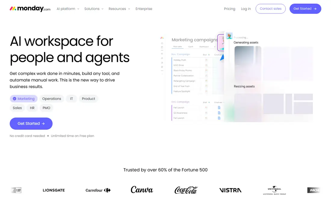
Task: Click the agent avatar next to Processing
Action: [229, 36]
